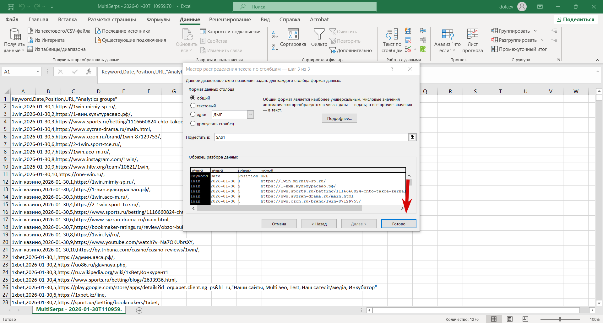603x323 pixels.
Task: Click the zoom slider in status bar
Action: pyautogui.click(x=560, y=319)
